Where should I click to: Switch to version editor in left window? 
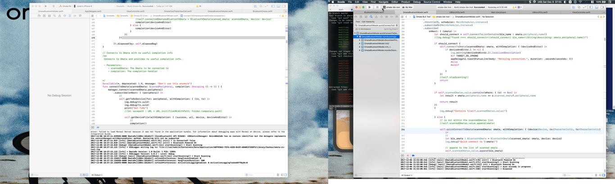click(266, 6)
